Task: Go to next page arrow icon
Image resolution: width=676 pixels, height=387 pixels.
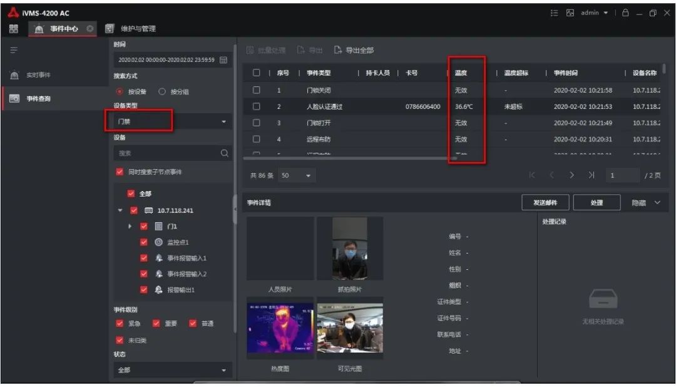Action: [571, 175]
